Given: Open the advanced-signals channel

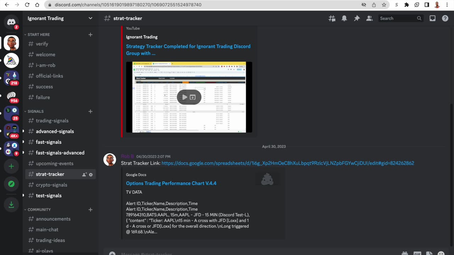Looking at the screenshot, I should pyautogui.click(x=60, y=131).
